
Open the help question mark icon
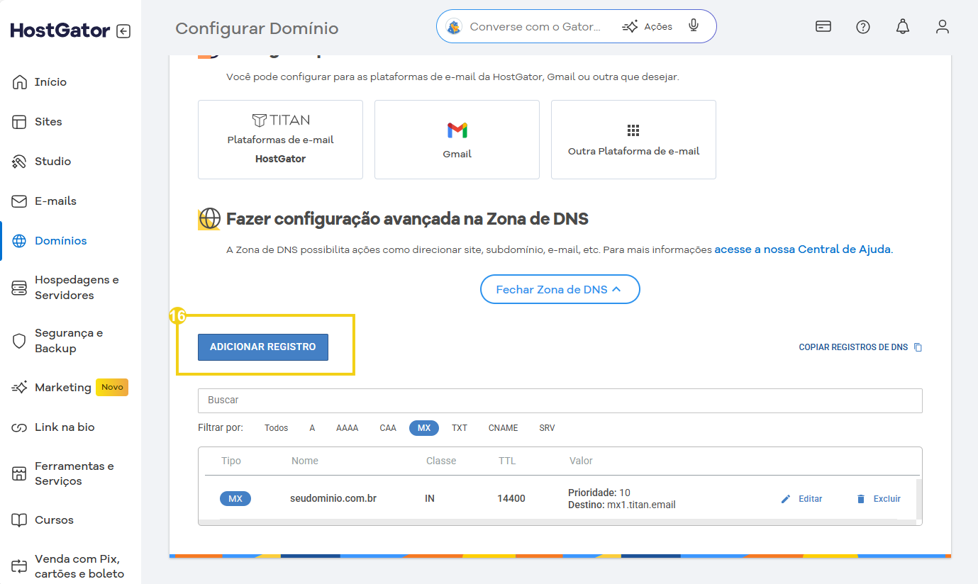862,27
